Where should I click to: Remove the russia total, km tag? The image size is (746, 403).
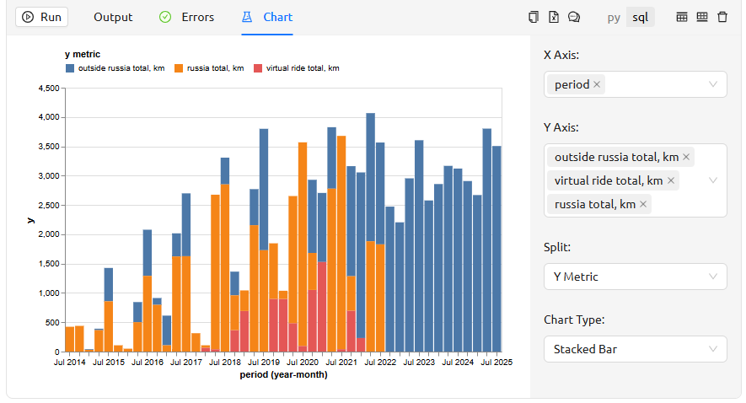643,204
